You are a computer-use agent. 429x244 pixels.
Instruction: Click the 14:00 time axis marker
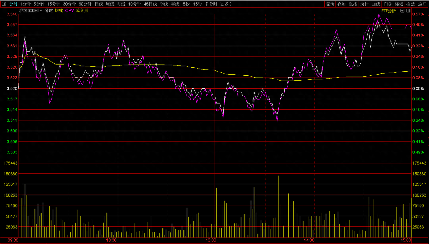[x=309, y=240]
